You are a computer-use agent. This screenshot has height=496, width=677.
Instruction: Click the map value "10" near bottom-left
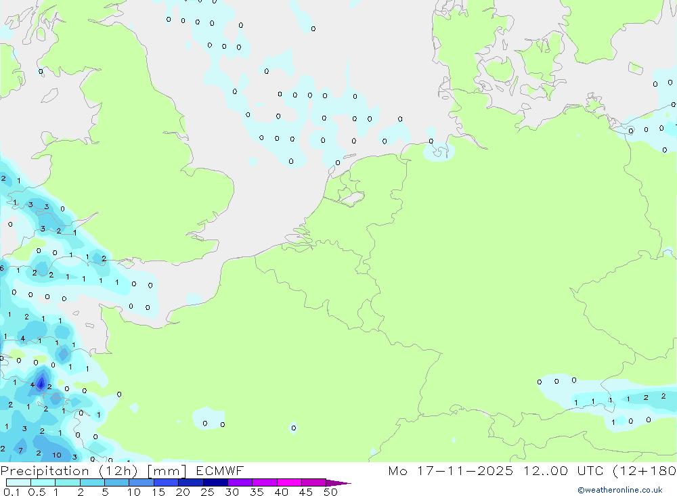coord(57,455)
